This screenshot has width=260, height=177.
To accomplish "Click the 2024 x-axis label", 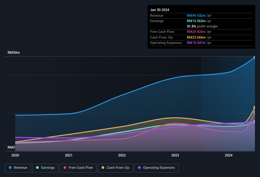I will coord(229,155).
